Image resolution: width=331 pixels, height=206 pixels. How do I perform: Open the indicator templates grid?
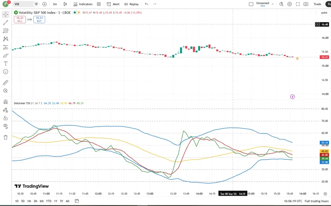tap(99, 4)
